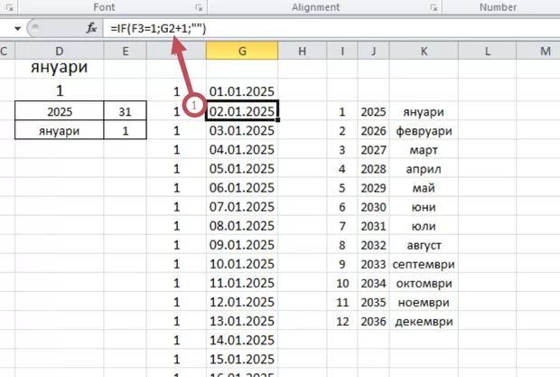Click the month cell 'януари' in column K
The image size is (560, 377).
tap(424, 111)
